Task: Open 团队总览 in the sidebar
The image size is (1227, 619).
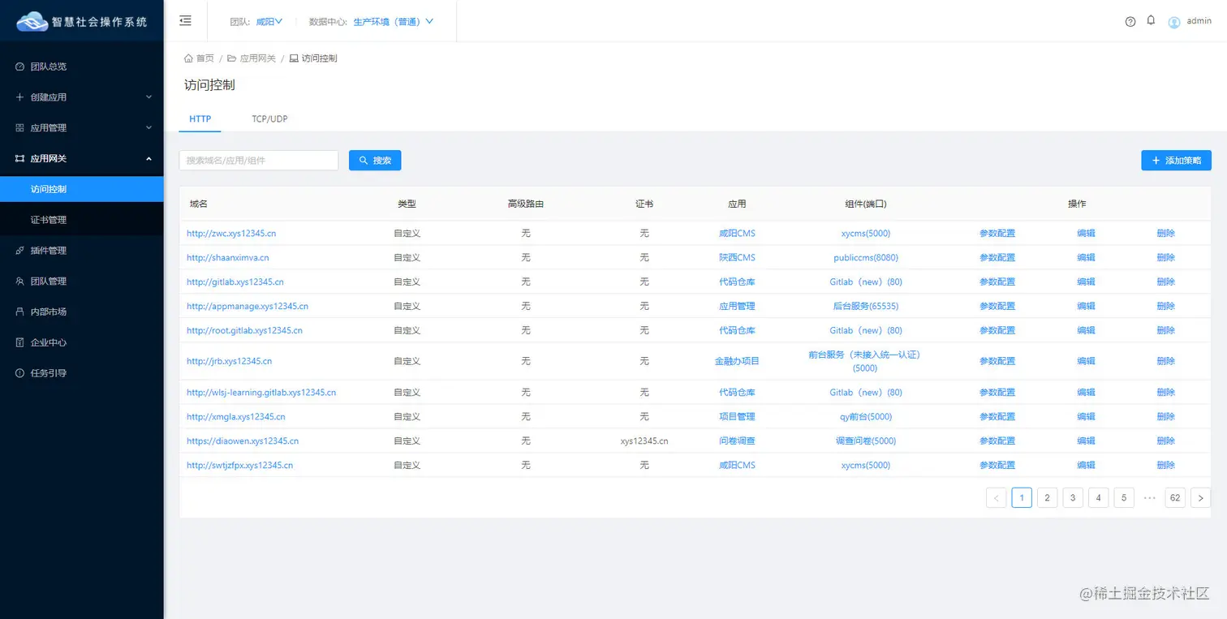Action: 81,67
